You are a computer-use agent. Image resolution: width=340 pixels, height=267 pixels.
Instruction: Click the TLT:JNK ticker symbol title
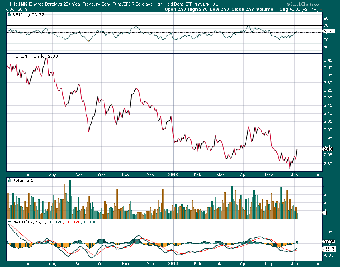click(17, 4)
